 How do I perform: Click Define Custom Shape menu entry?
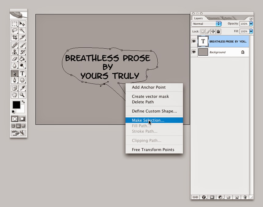pos(154,111)
